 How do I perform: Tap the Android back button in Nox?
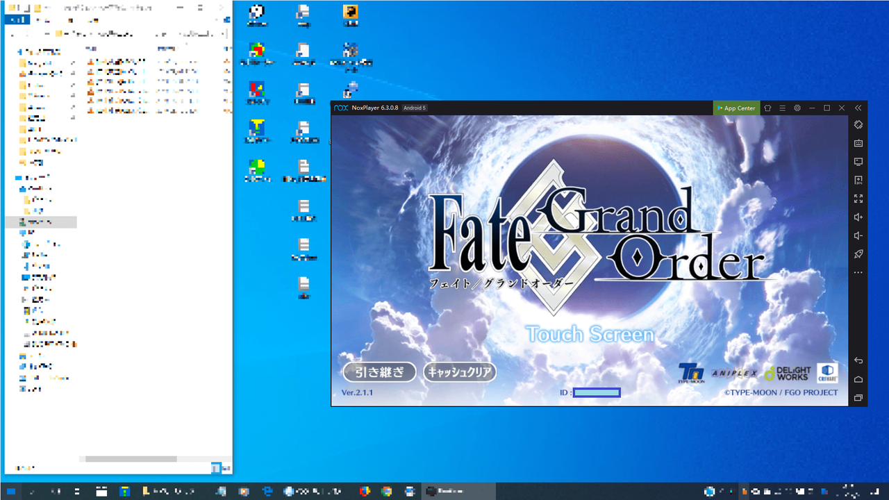tap(858, 360)
